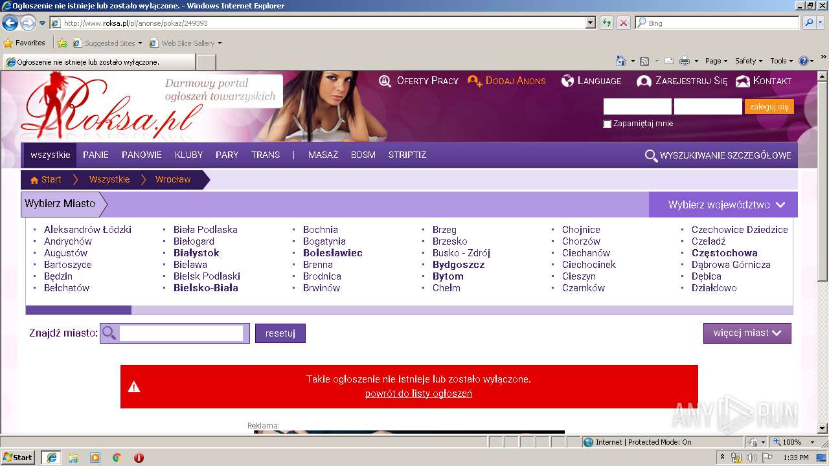
Task: Open the Bydgoszcz city link
Action: (x=459, y=265)
